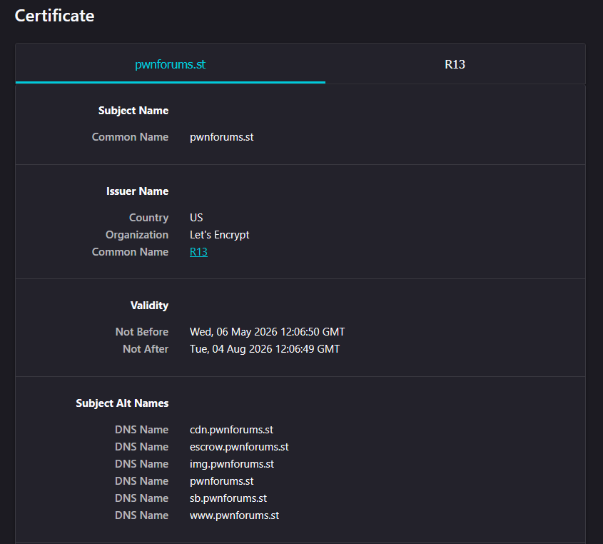The height and width of the screenshot is (544, 603).
Task: Click the Validity section heading
Action: [x=149, y=306]
